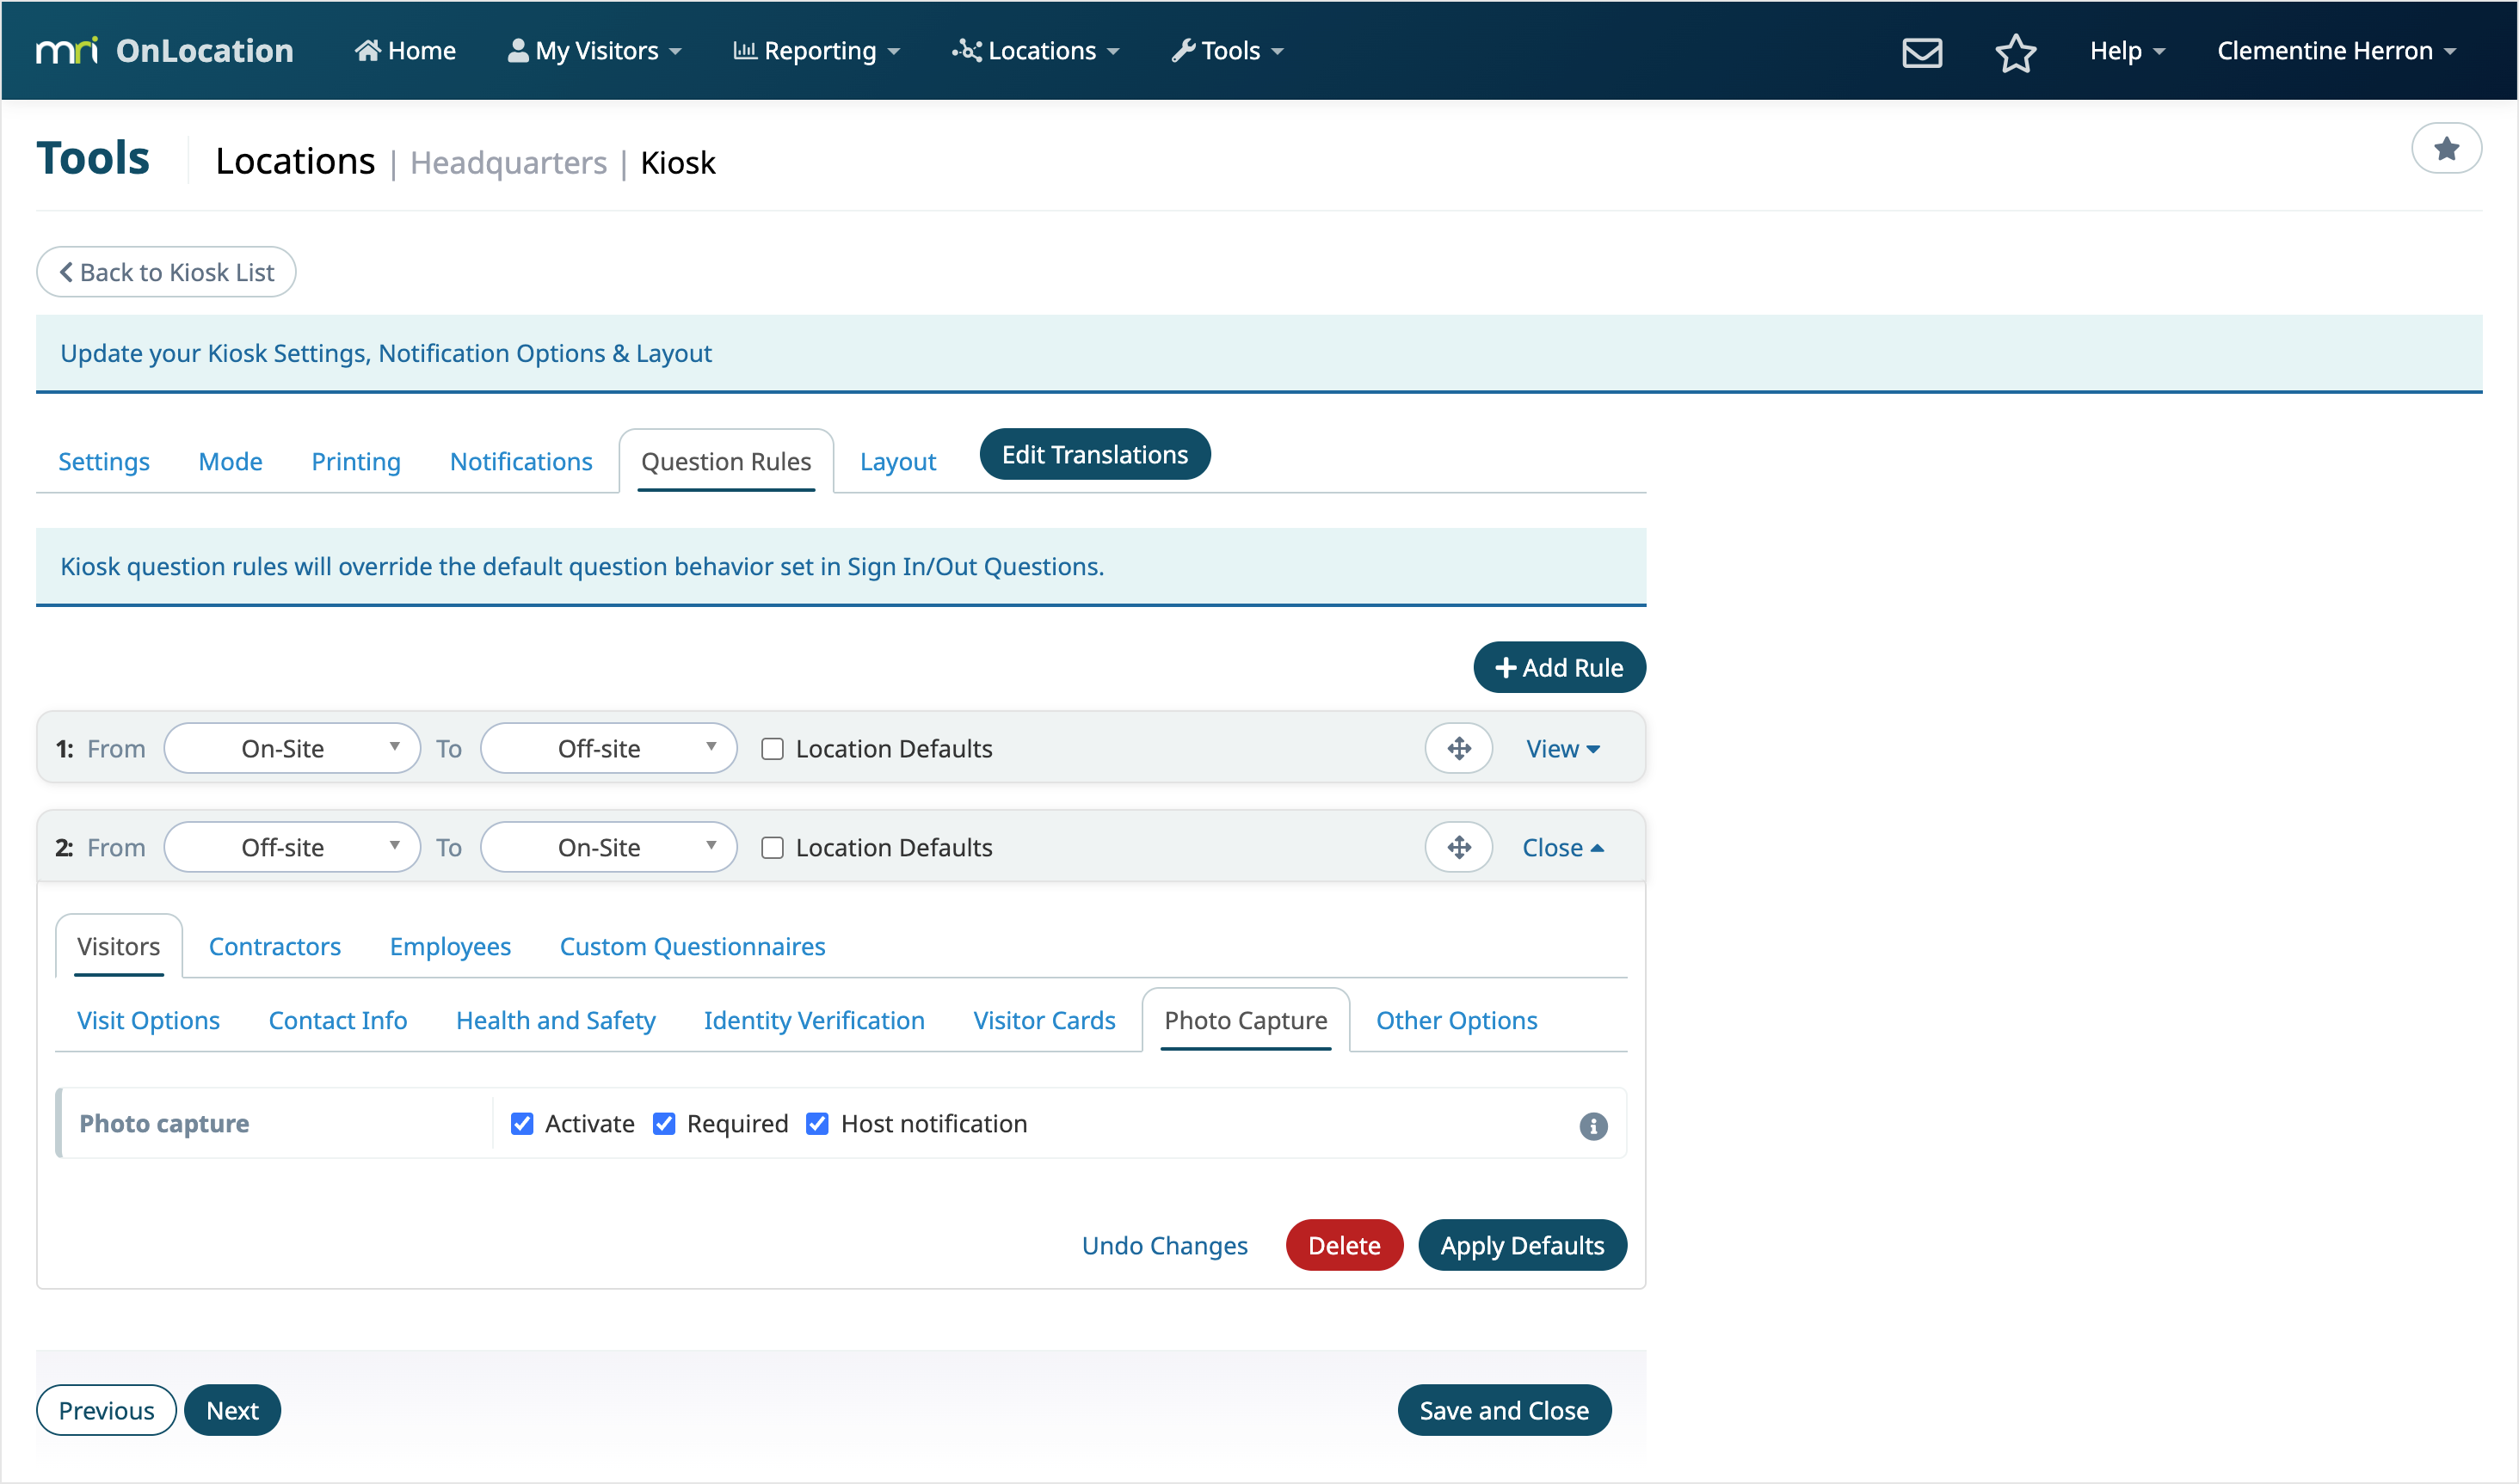2519x1484 pixels.
Task: Uncheck Host notification checkbox
Action: pos(817,1123)
